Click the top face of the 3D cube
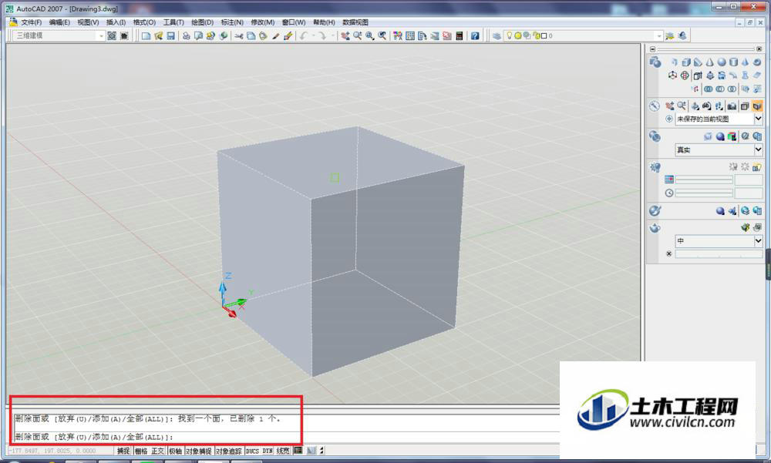Image resolution: width=771 pixels, height=463 pixels. click(x=341, y=161)
